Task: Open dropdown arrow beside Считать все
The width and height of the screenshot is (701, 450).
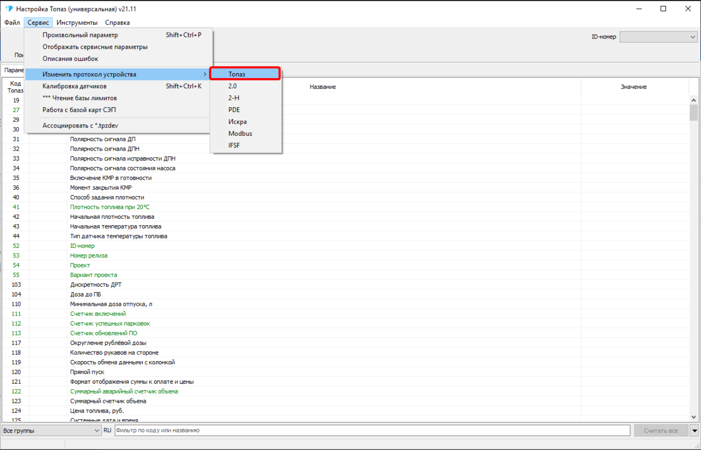Action: click(694, 431)
